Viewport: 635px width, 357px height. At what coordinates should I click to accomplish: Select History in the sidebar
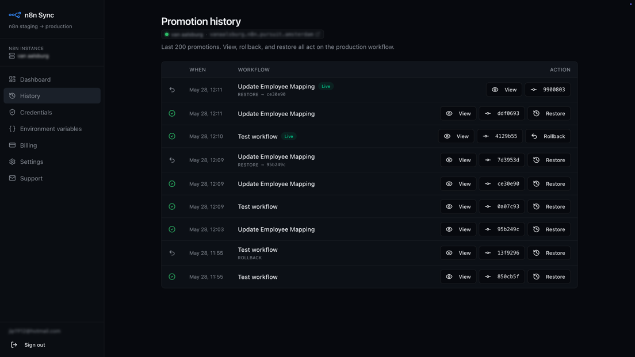click(x=52, y=96)
